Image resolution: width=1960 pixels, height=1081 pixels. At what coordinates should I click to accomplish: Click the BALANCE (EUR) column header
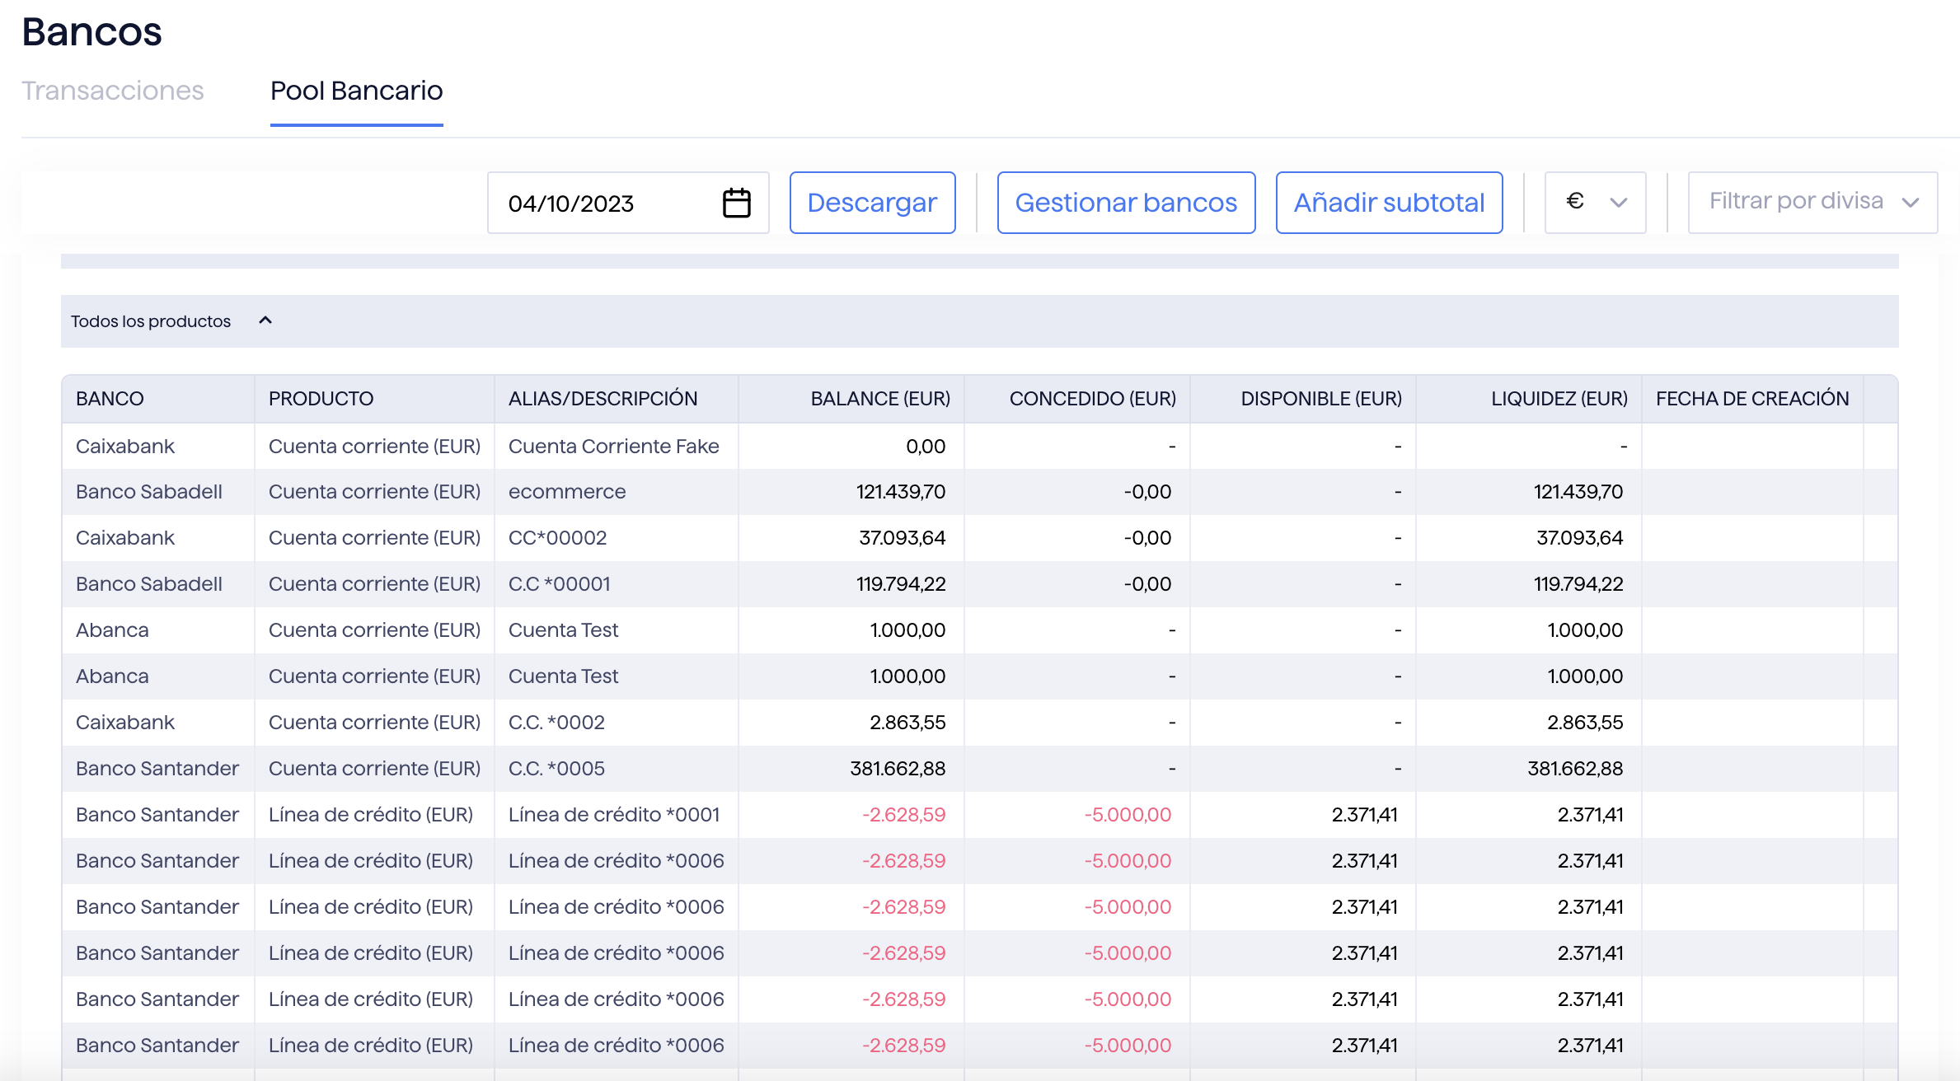coord(879,399)
